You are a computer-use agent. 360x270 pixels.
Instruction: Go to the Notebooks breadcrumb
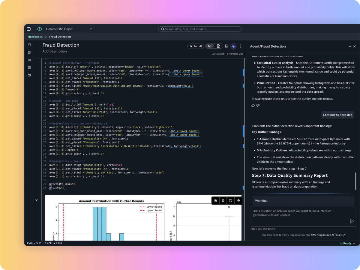tap(35, 37)
